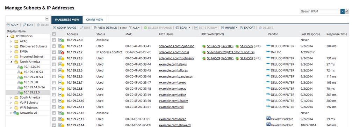
Task: Check the box for 10.199.22.8
Action: coord(54,89)
